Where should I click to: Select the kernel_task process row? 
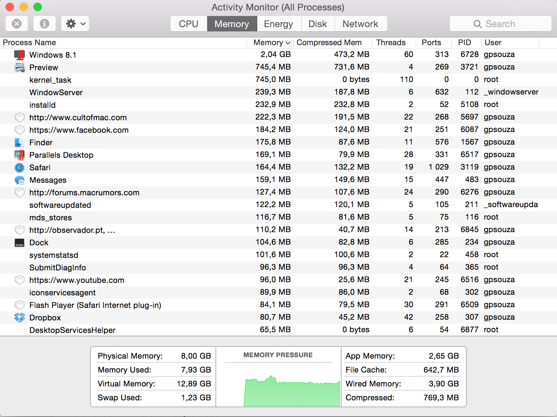point(278,80)
